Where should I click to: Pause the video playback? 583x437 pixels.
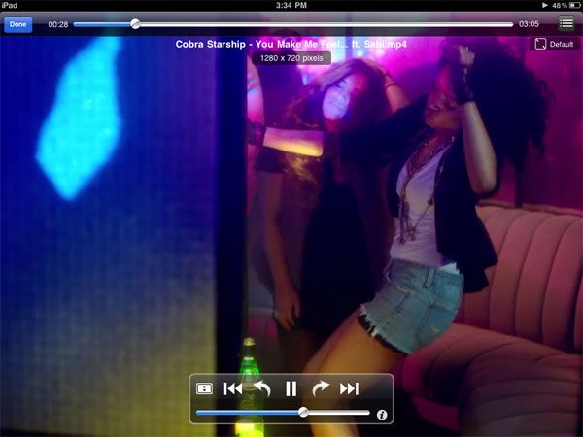pos(291,388)
